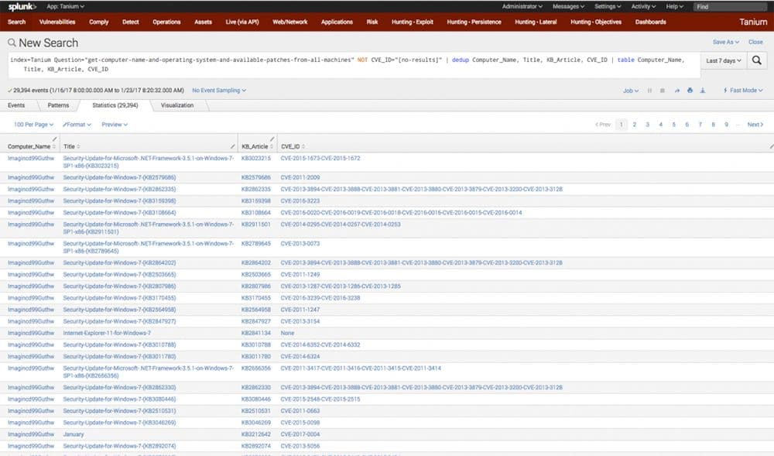Change the Last 7 days time range
The image size is (774, 456).
pos(723,60)
